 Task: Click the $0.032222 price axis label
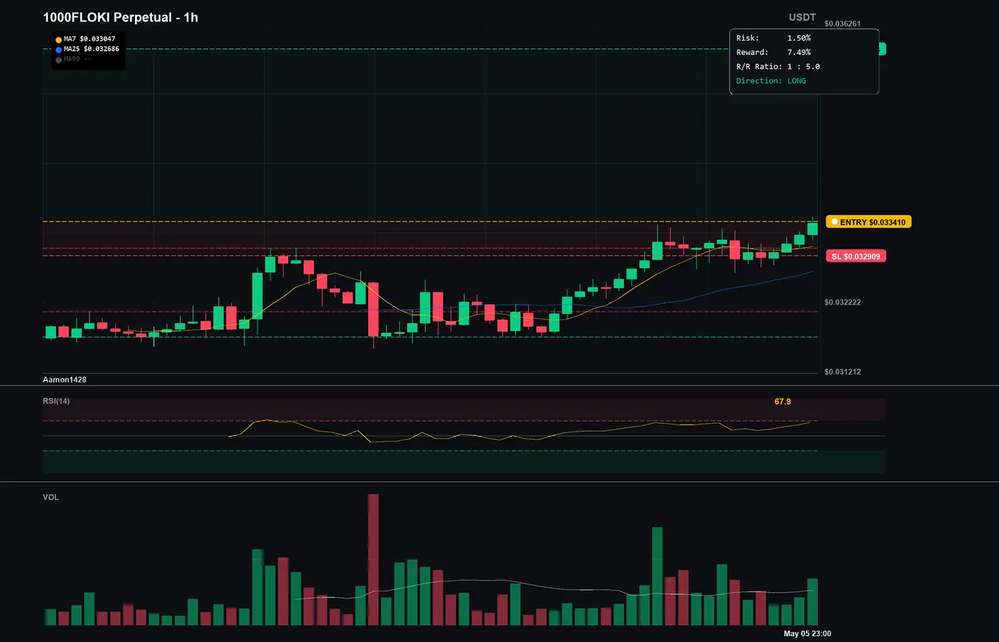pyautogui.click(x=842, y=302)
